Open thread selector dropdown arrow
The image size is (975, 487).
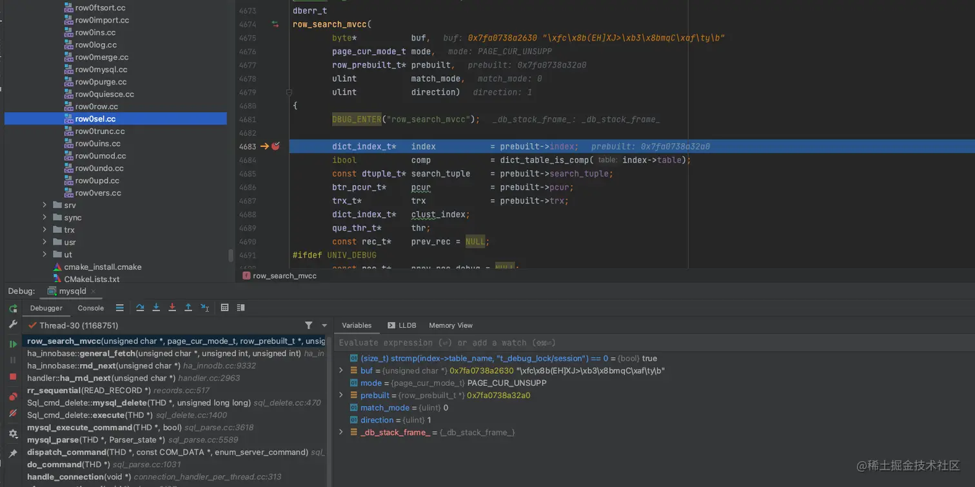tap(324, 325)
